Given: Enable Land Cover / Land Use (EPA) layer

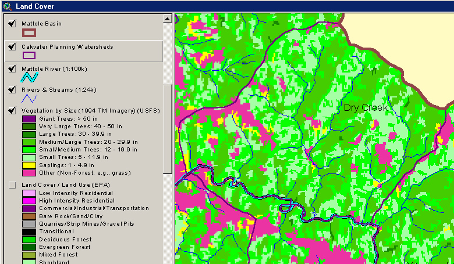Looking at the screenshot, I should (12, 185).
